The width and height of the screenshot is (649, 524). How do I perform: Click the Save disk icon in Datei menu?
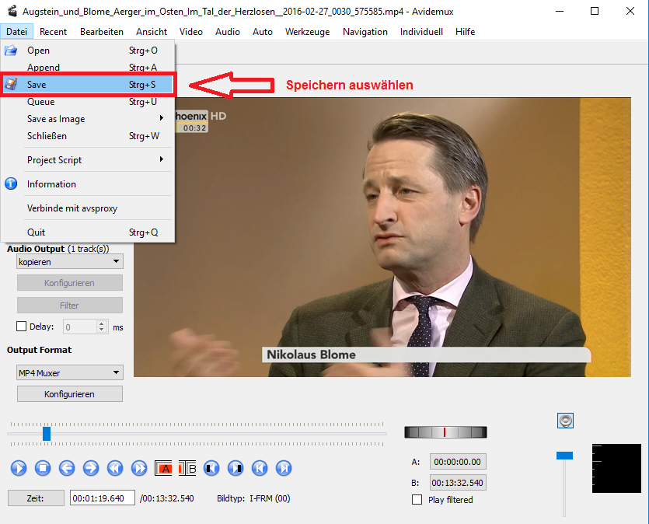tap(11, 85)
